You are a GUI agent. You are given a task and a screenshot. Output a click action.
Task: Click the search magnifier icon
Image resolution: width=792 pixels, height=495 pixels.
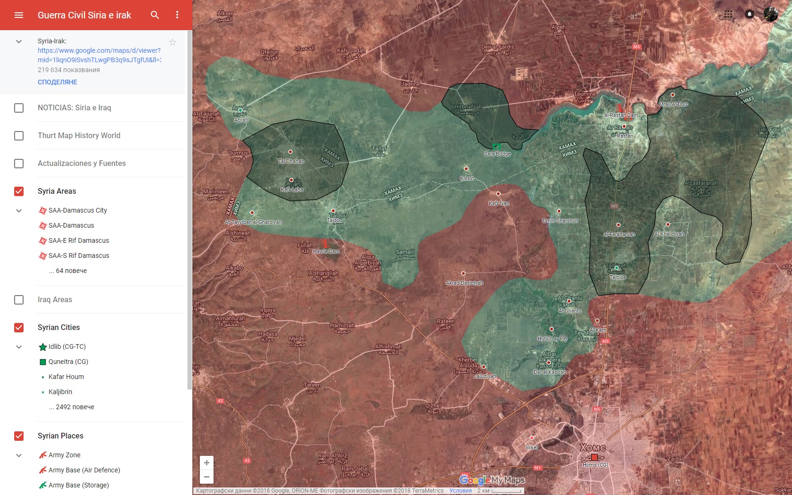155,15
